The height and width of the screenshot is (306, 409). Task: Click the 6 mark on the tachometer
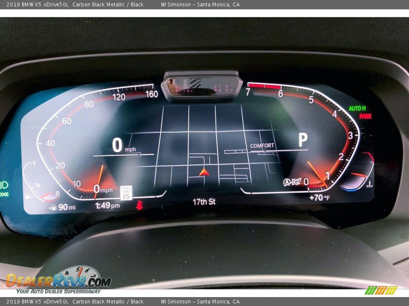280,93
